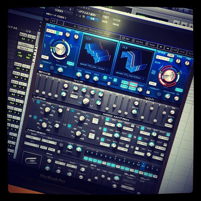Image resolution: width=201 pixels, height=201 pixels.
Task: Invert mod matrix row 6 with Ø icon
Action: (162, 155)
